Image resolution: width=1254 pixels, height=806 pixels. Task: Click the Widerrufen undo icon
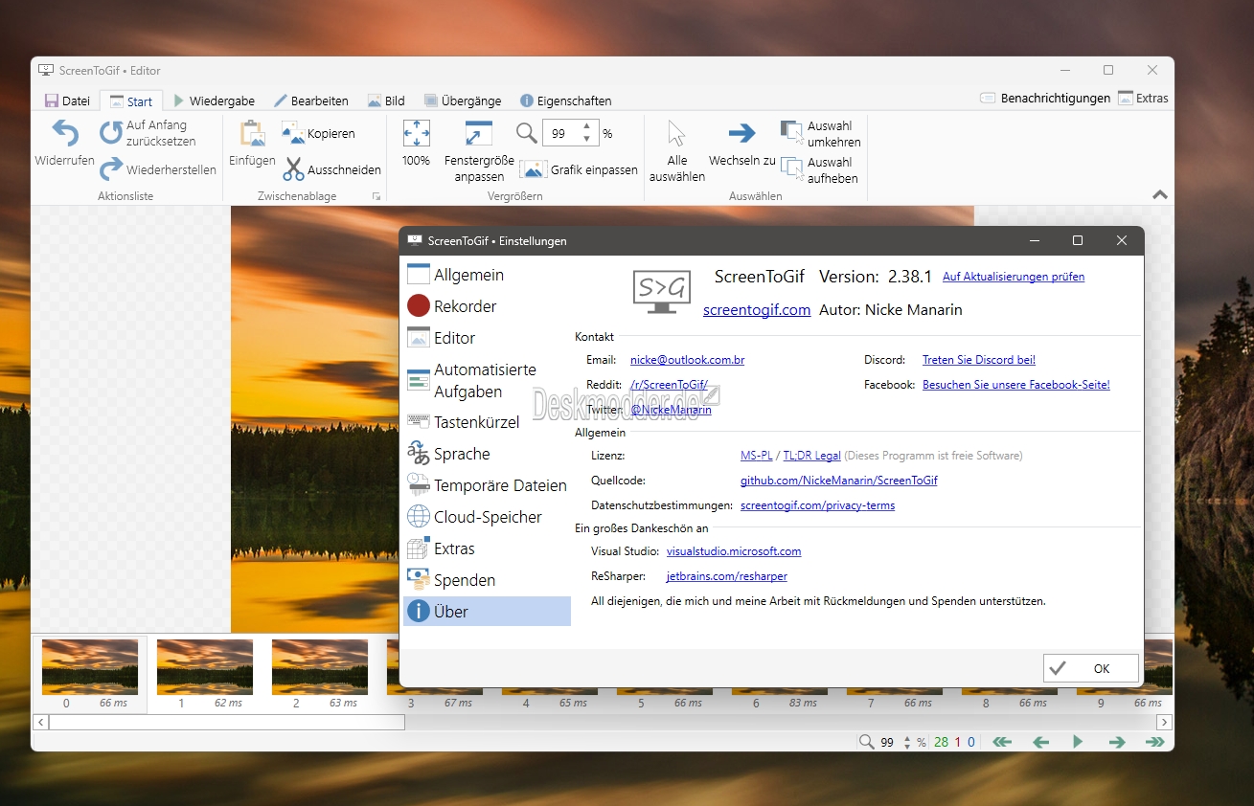coord(65,133)
